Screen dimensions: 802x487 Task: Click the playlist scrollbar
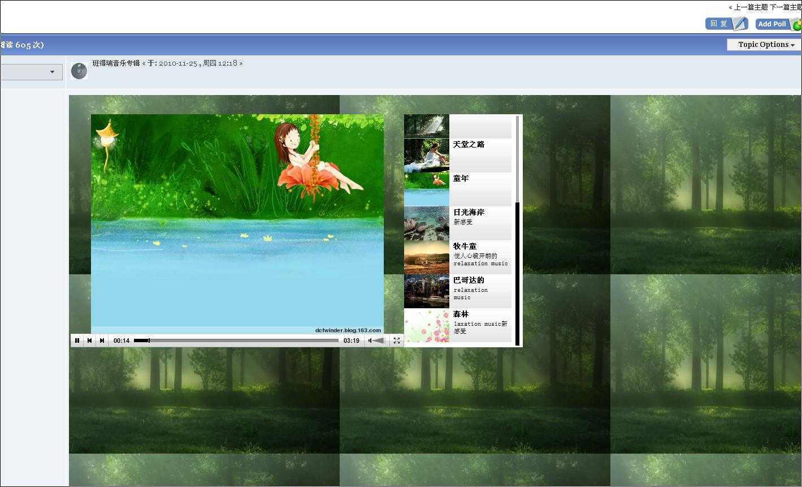click(517, 230)
